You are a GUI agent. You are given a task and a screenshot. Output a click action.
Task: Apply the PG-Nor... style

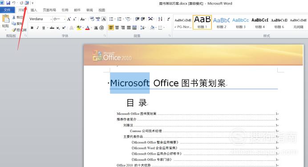pyautogui.click(x=183, y=22)
